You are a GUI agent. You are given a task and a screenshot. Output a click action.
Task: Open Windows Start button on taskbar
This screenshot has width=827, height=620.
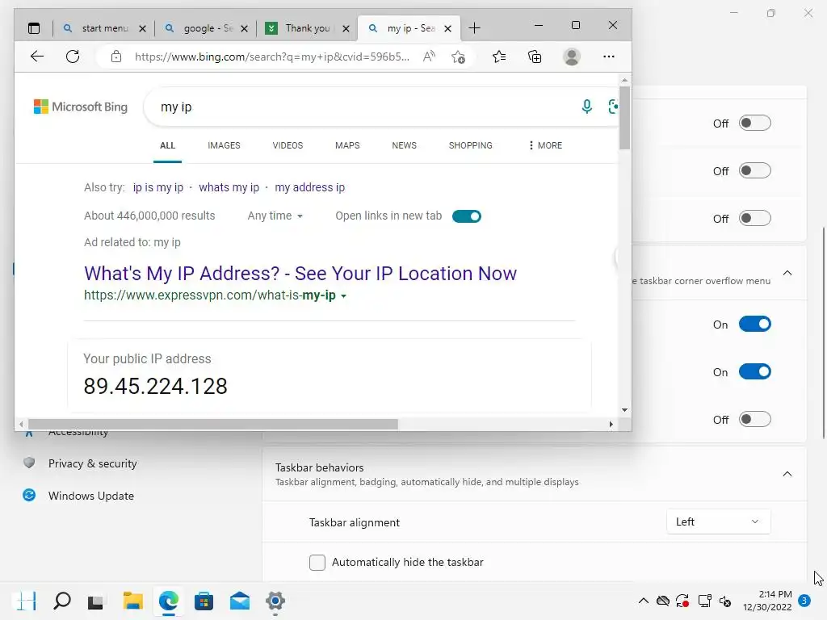click(x=27, y=601)
